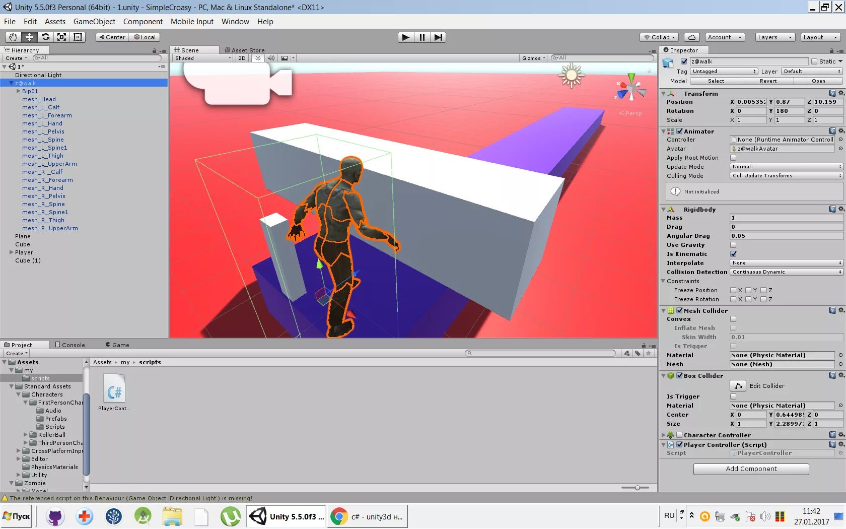Enable Use Gravity checkbox
This screenshot has width=846, height=529.
click(733, 245)
